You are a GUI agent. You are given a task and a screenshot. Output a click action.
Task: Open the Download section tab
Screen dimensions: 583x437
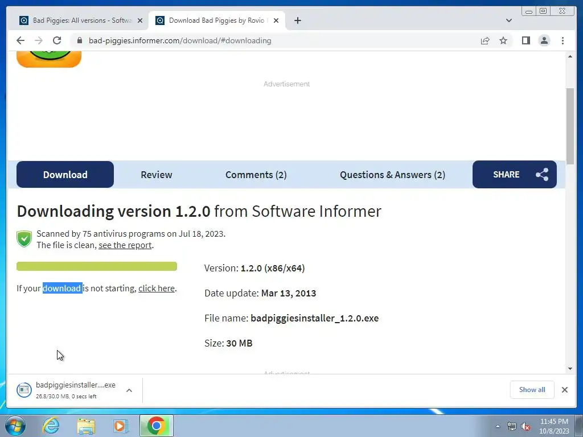[x=65, y=175]
